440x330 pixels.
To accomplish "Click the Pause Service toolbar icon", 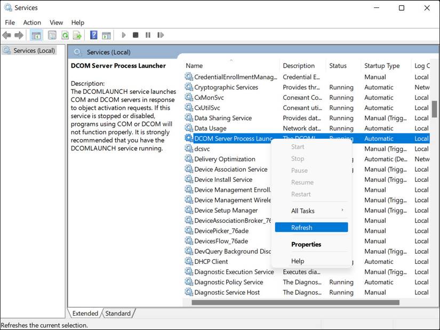I will [148, 35].
